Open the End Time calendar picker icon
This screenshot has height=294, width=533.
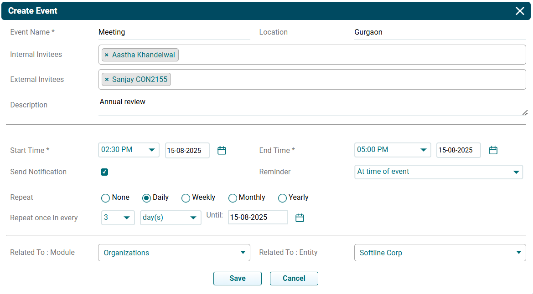click(493, 151)
